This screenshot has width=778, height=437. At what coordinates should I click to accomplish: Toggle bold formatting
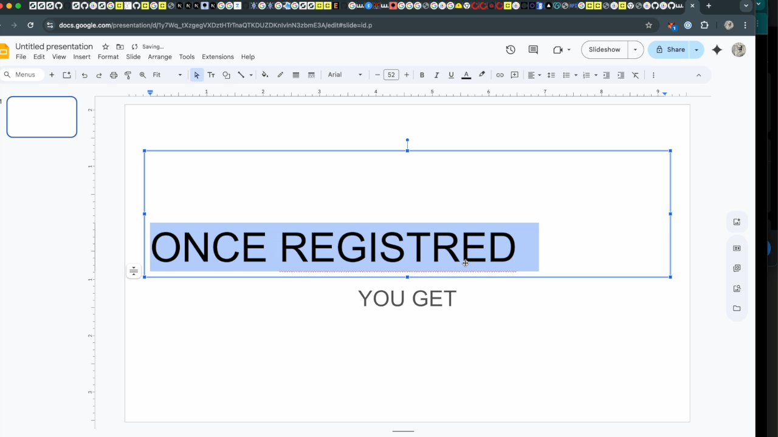(x=422, y=75)
